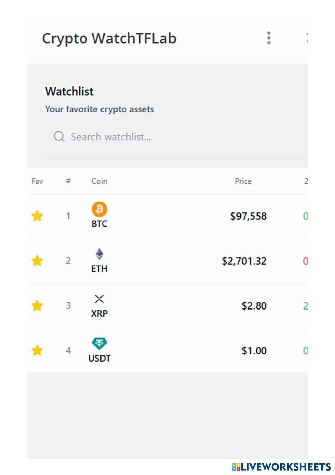This screenshot has width=335, height=475.
Task: Click the Crypto WatchTFLab title
Action: point(109,38)
